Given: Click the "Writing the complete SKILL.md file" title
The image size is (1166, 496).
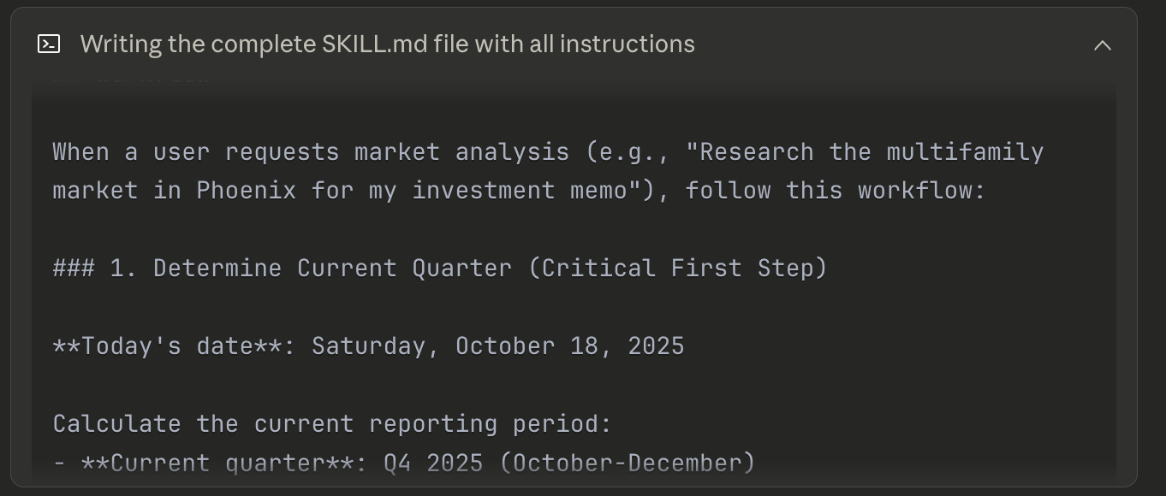Looking at the screenshot, I should click(387, 44).
